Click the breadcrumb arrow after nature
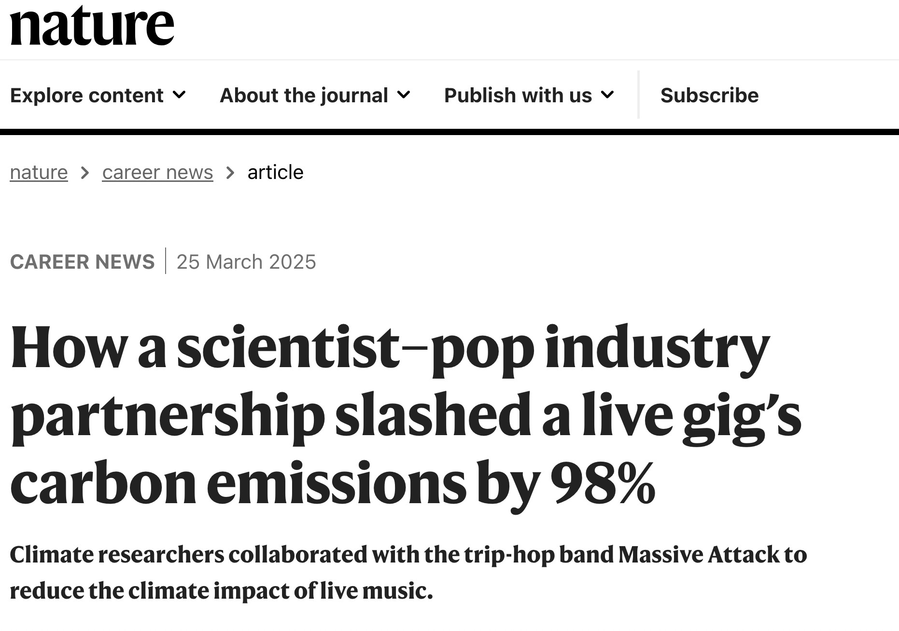 pyautogui.click(x=85, y=172)
